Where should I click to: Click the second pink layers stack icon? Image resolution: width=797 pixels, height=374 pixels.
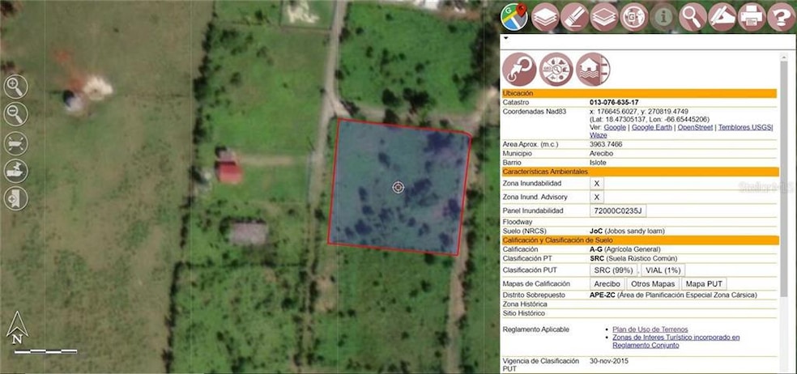pos(604,17)
